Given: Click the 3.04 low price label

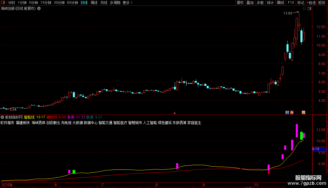Looking at the screenshot, I should click(13, 110).
